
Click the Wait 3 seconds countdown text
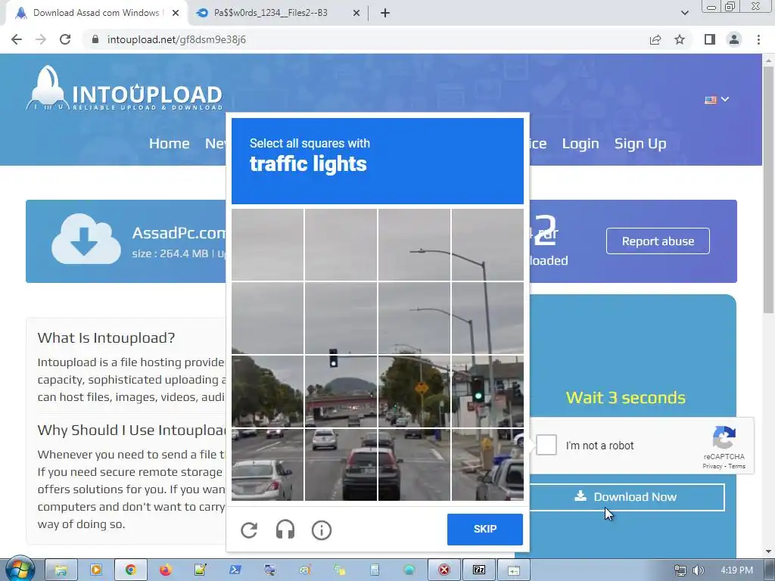tap(626, 398)
